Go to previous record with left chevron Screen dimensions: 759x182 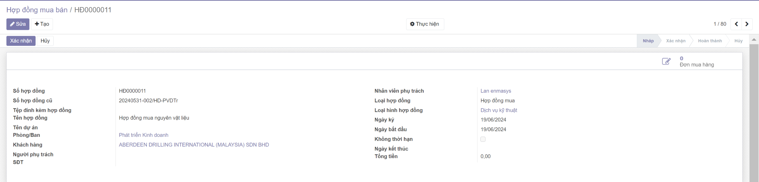point(736,24)
